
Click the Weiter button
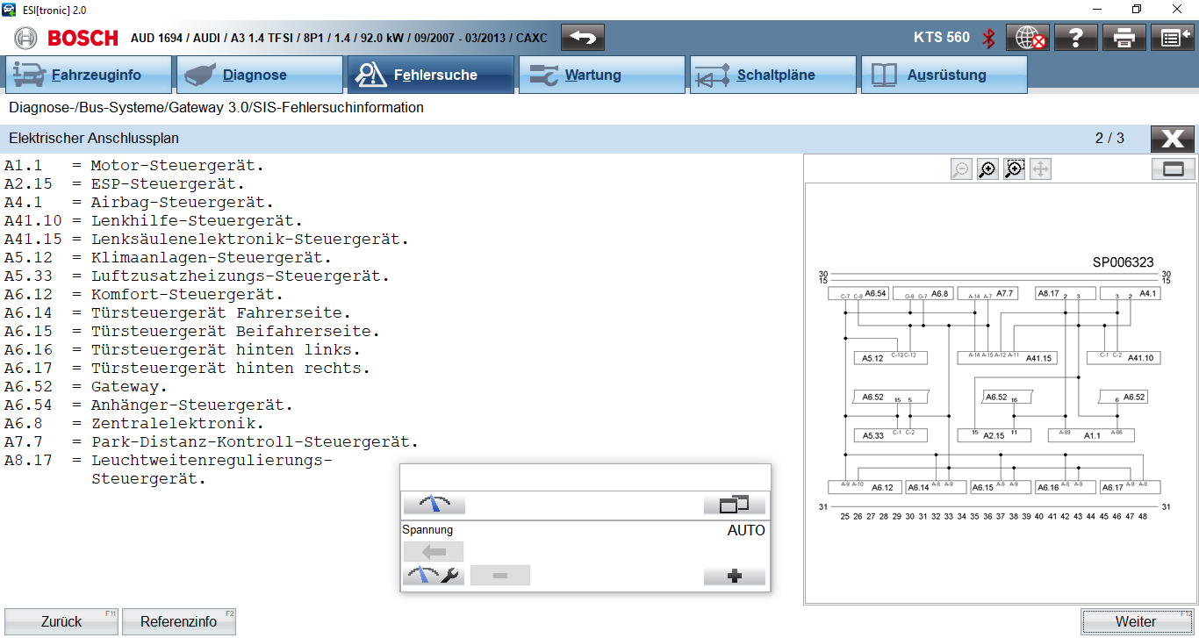pyautogui.click(x=1136, y=621)
